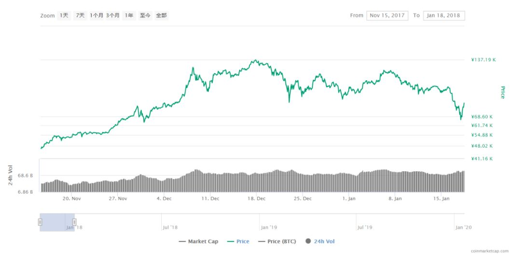Image resolution: width=521 pixels, height=254 pixels.
Task: Toggle the 24h Vol series legend
Action: click(x=320, y=241)
